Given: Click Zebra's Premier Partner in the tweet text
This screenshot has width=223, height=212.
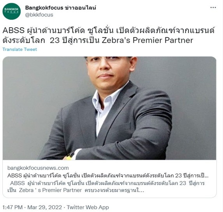Looking at the screenshot, I should coord(147,40).
